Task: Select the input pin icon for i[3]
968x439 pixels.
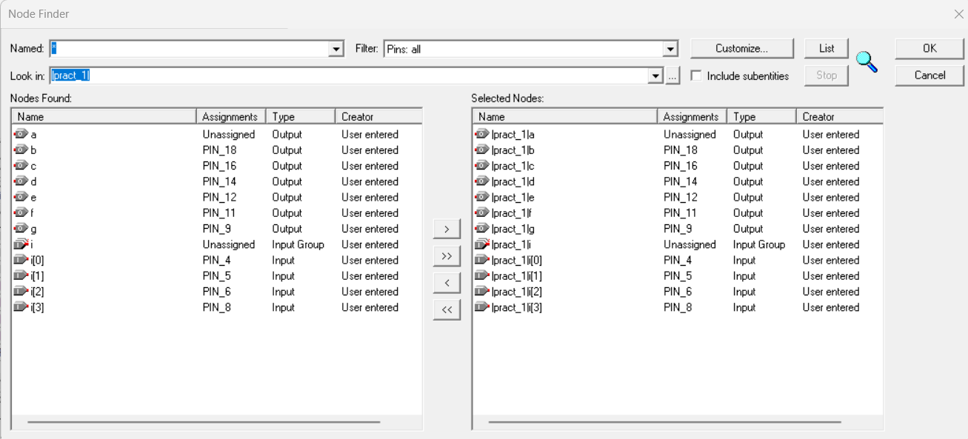Action: click(x=21, y=307)
